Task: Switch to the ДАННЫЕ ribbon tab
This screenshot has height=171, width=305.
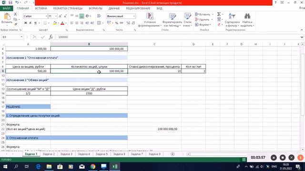Action: [114, 9]
